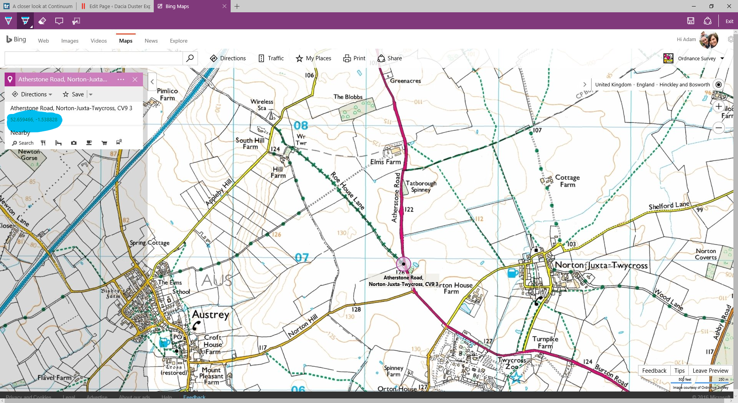Save this location with the star
The height and width of the screenshot is (403, 738).
[x=73, y=94]
